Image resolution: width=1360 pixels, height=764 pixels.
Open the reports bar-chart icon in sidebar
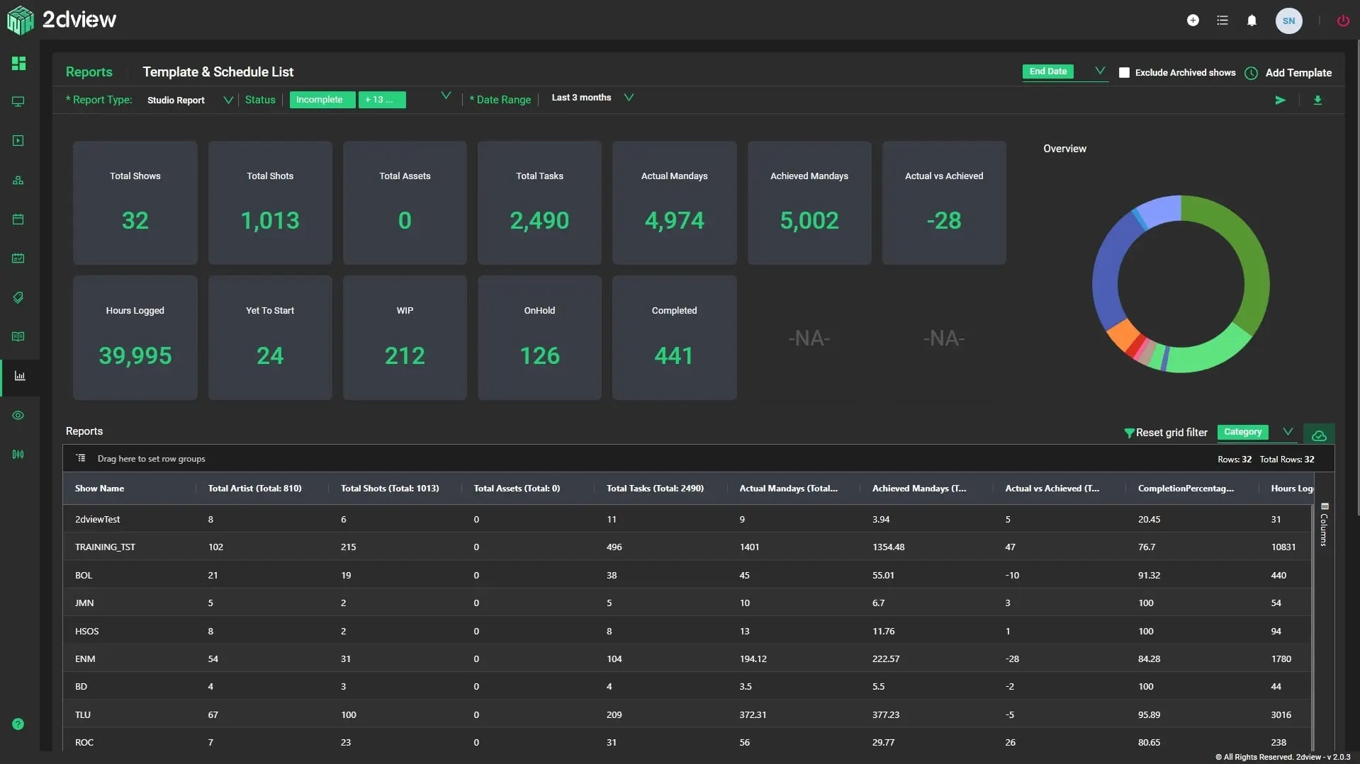point(20,376)
